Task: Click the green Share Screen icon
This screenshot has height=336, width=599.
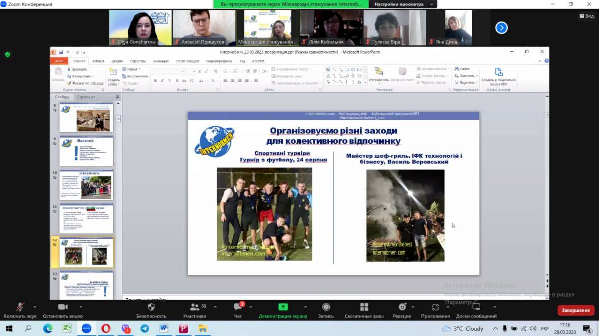Action: click(283, 307)
